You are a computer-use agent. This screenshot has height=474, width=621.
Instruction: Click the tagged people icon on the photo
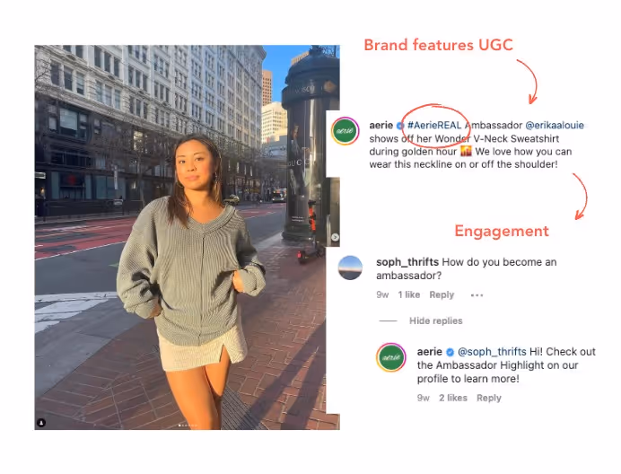pos(41,423)
